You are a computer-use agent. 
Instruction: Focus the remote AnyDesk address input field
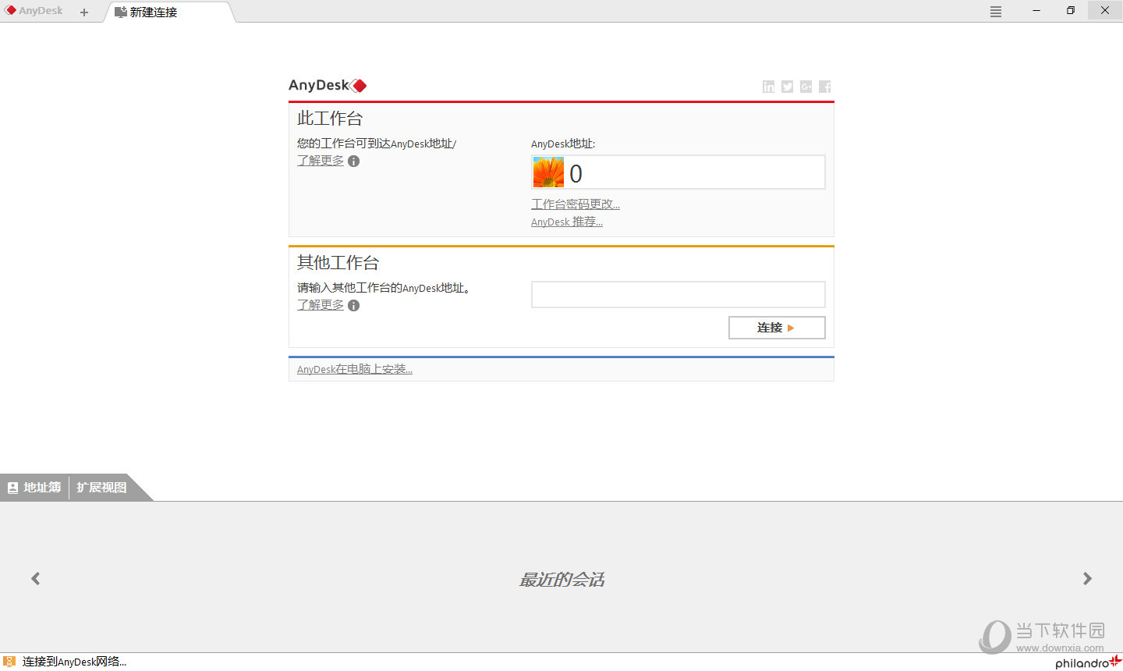[678, 295]
